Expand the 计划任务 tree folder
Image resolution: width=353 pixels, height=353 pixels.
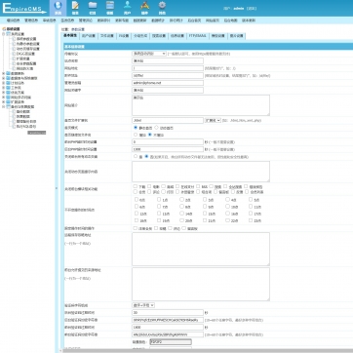[4, 83]
